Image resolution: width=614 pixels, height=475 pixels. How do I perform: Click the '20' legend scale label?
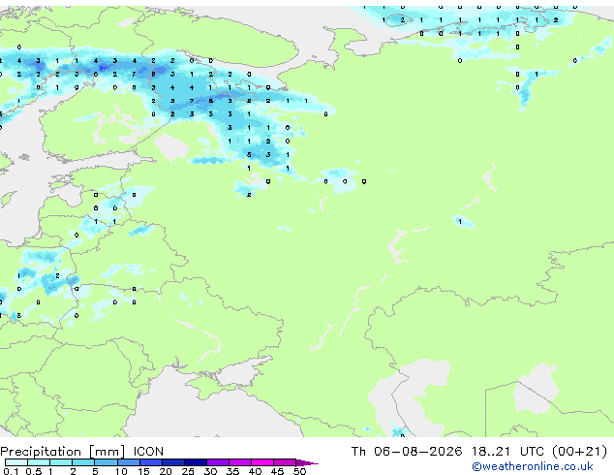coord(166,471)
